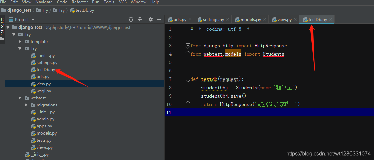
Task: Collapse the webtest folder arrow
Action: click(20, 98)
